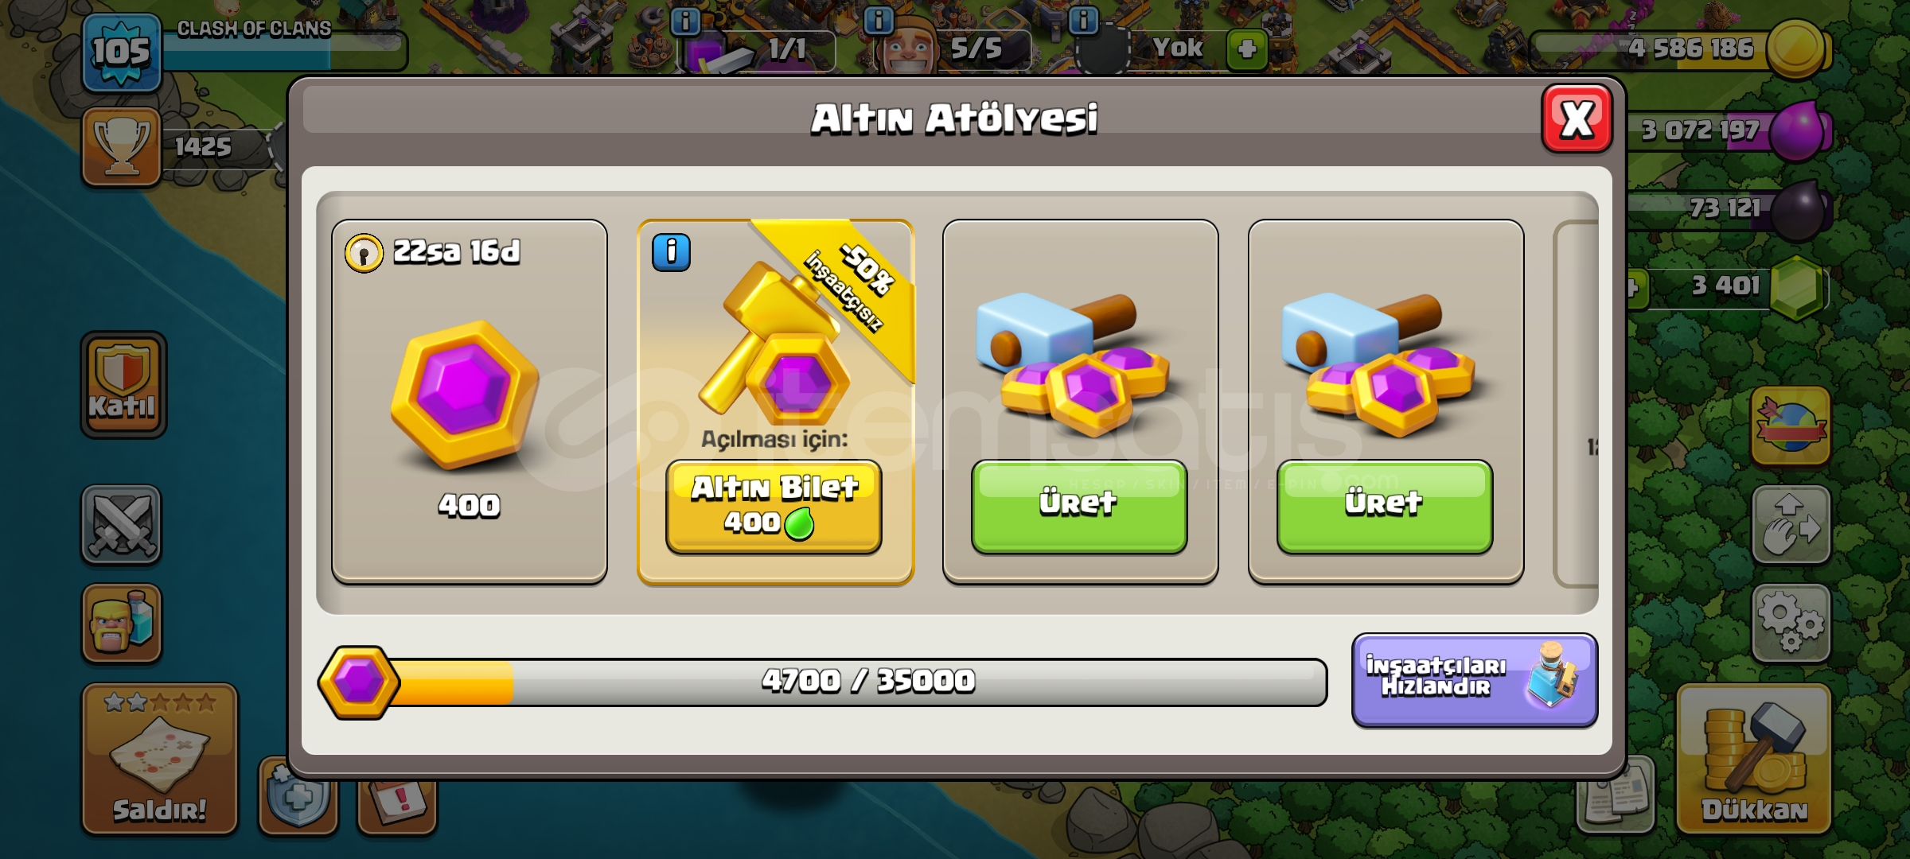Click the hand layout editor icon

1791,524
